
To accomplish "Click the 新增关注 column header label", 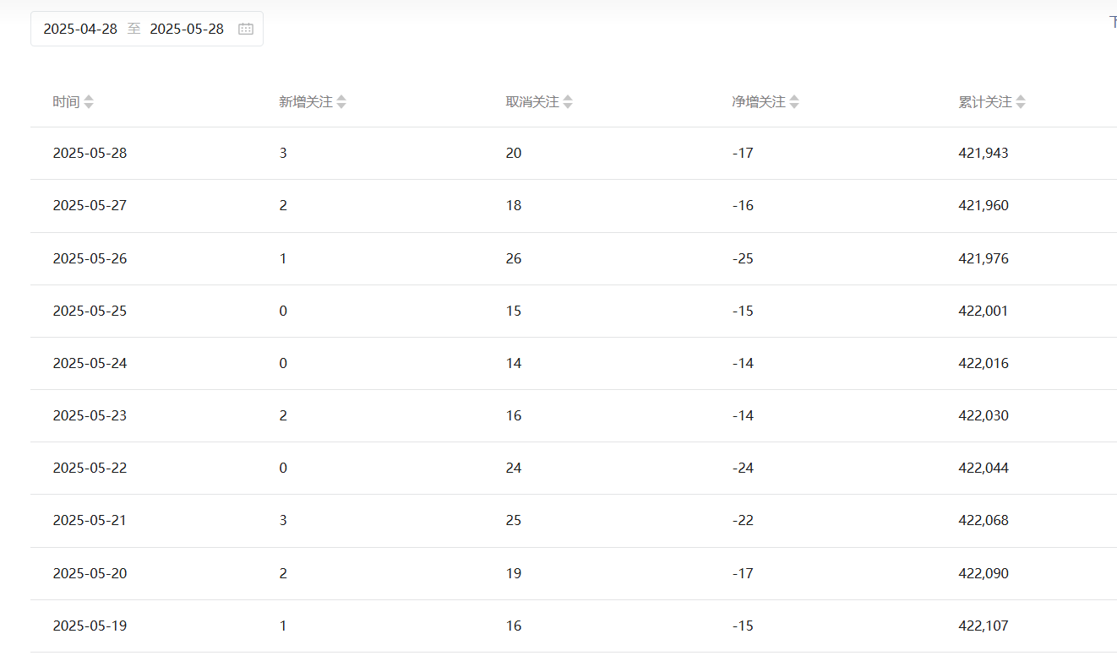I will pos(306,102).
